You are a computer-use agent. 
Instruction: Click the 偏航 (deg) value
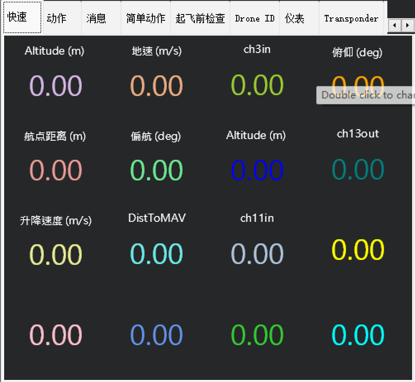click(x=157, y=170)
